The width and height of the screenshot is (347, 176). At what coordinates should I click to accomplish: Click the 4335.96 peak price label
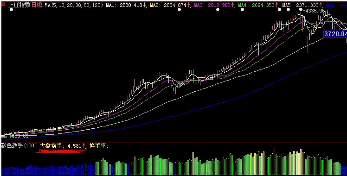[315, 11]
